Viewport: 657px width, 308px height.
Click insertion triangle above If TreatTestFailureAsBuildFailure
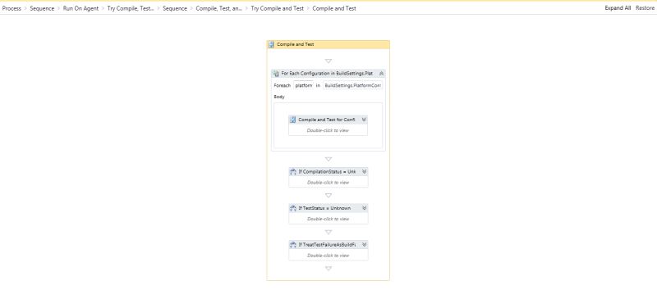(328, 232)
